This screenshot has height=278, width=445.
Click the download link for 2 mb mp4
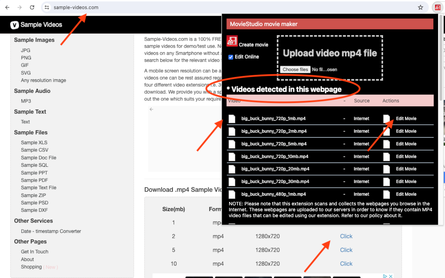tap(346, 236)
